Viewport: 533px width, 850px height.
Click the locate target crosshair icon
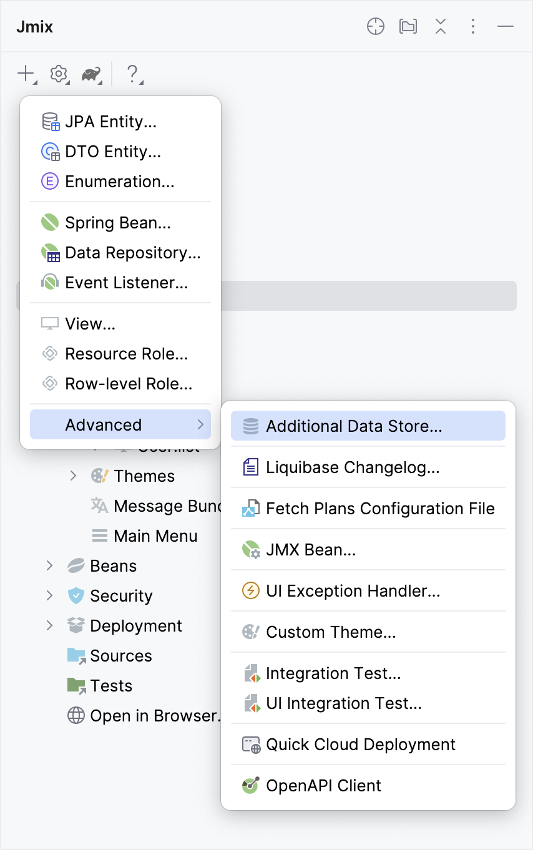[x=376, y=27]
